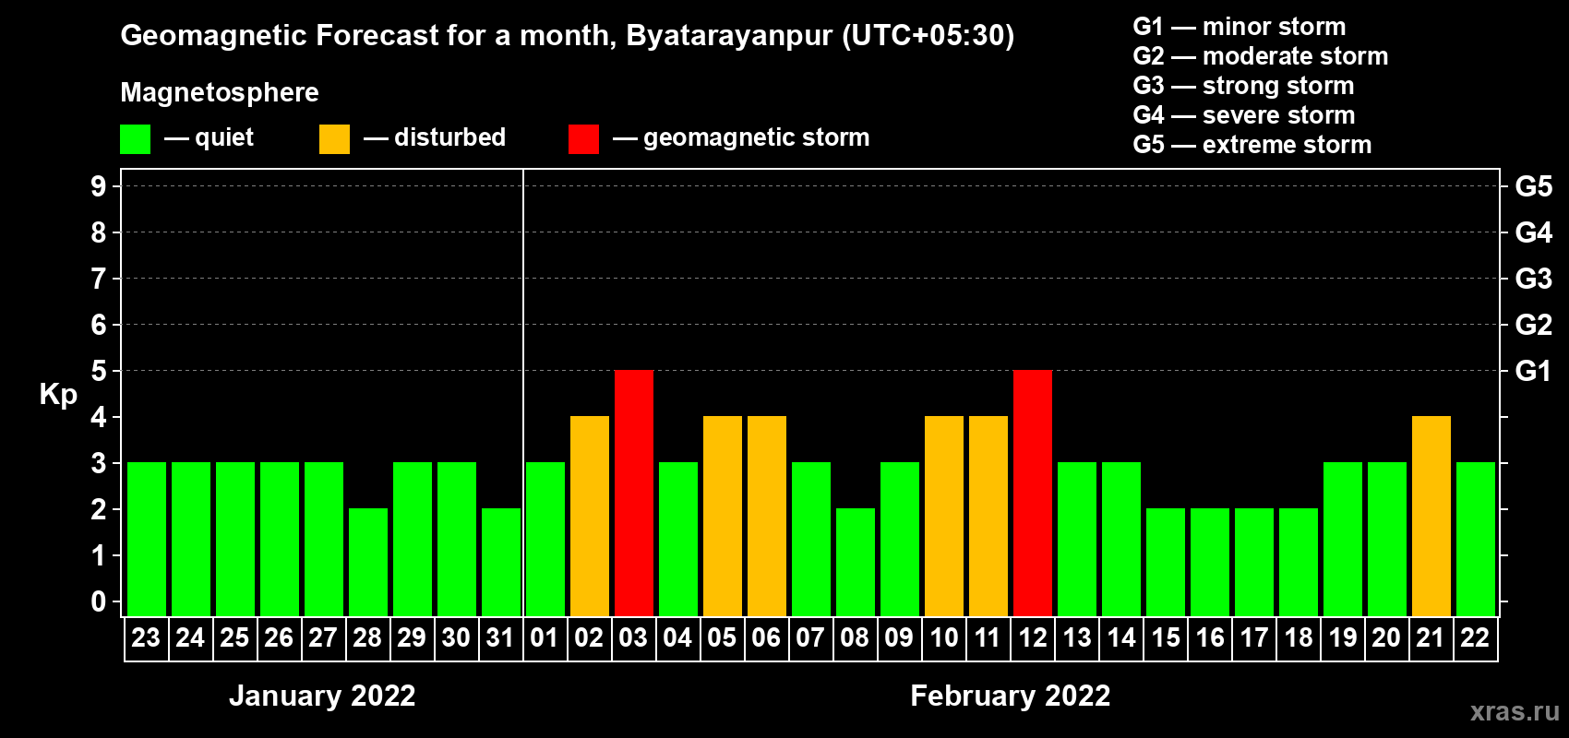1569x738 pixels.
Task: Click the 'January 2022' month label
Action: (322, 696)
